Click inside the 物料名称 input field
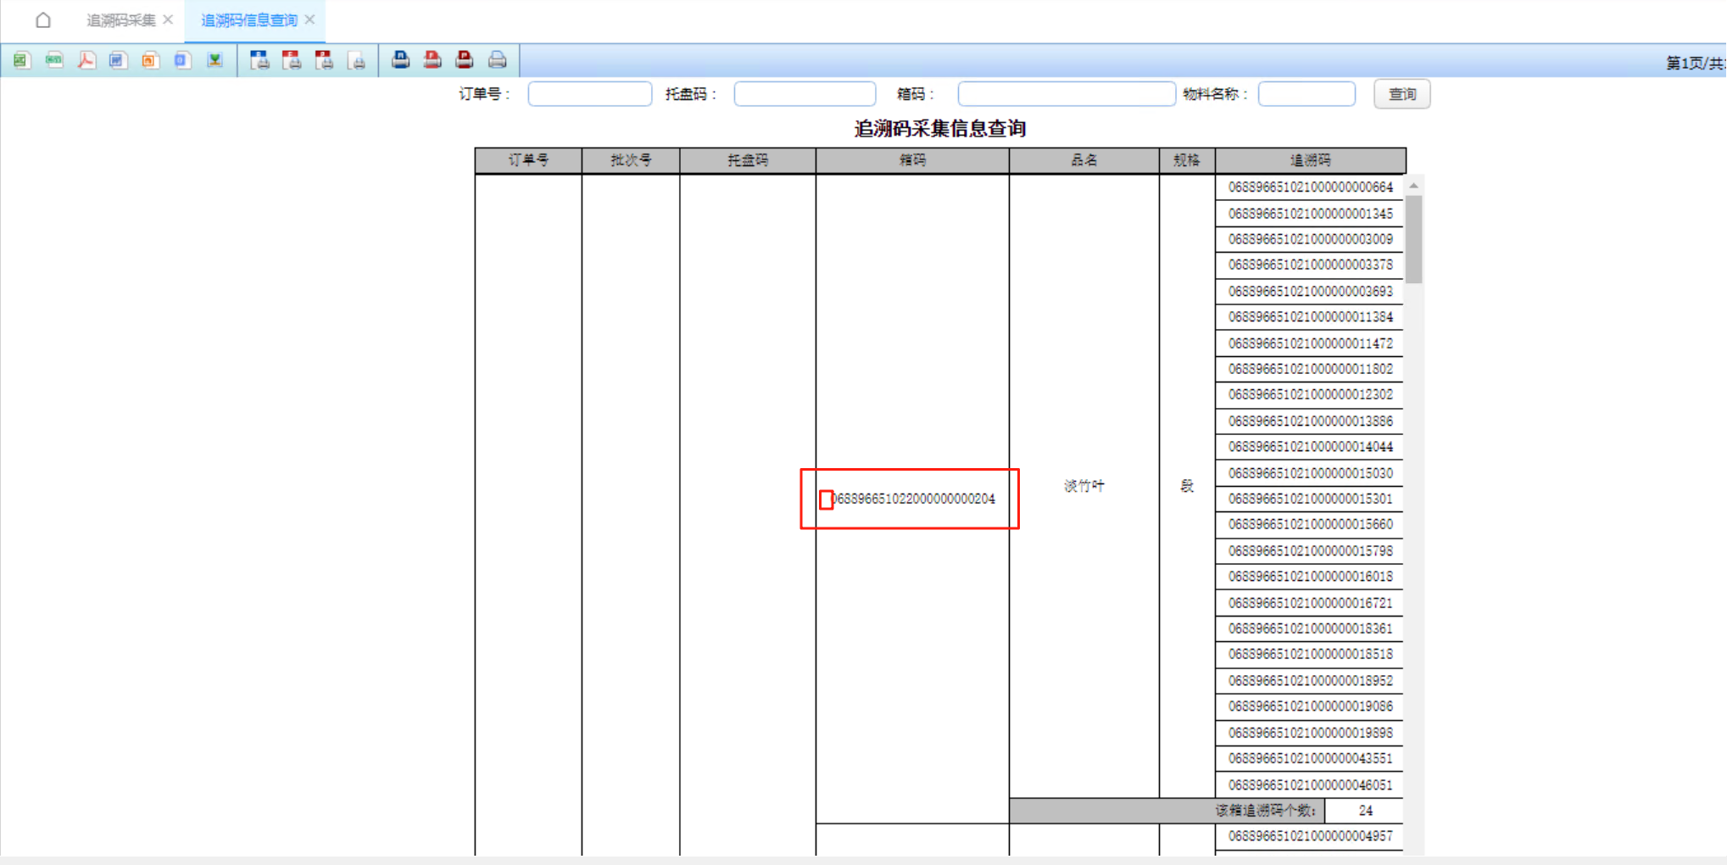1727x865 pixels. (1306, 93)
